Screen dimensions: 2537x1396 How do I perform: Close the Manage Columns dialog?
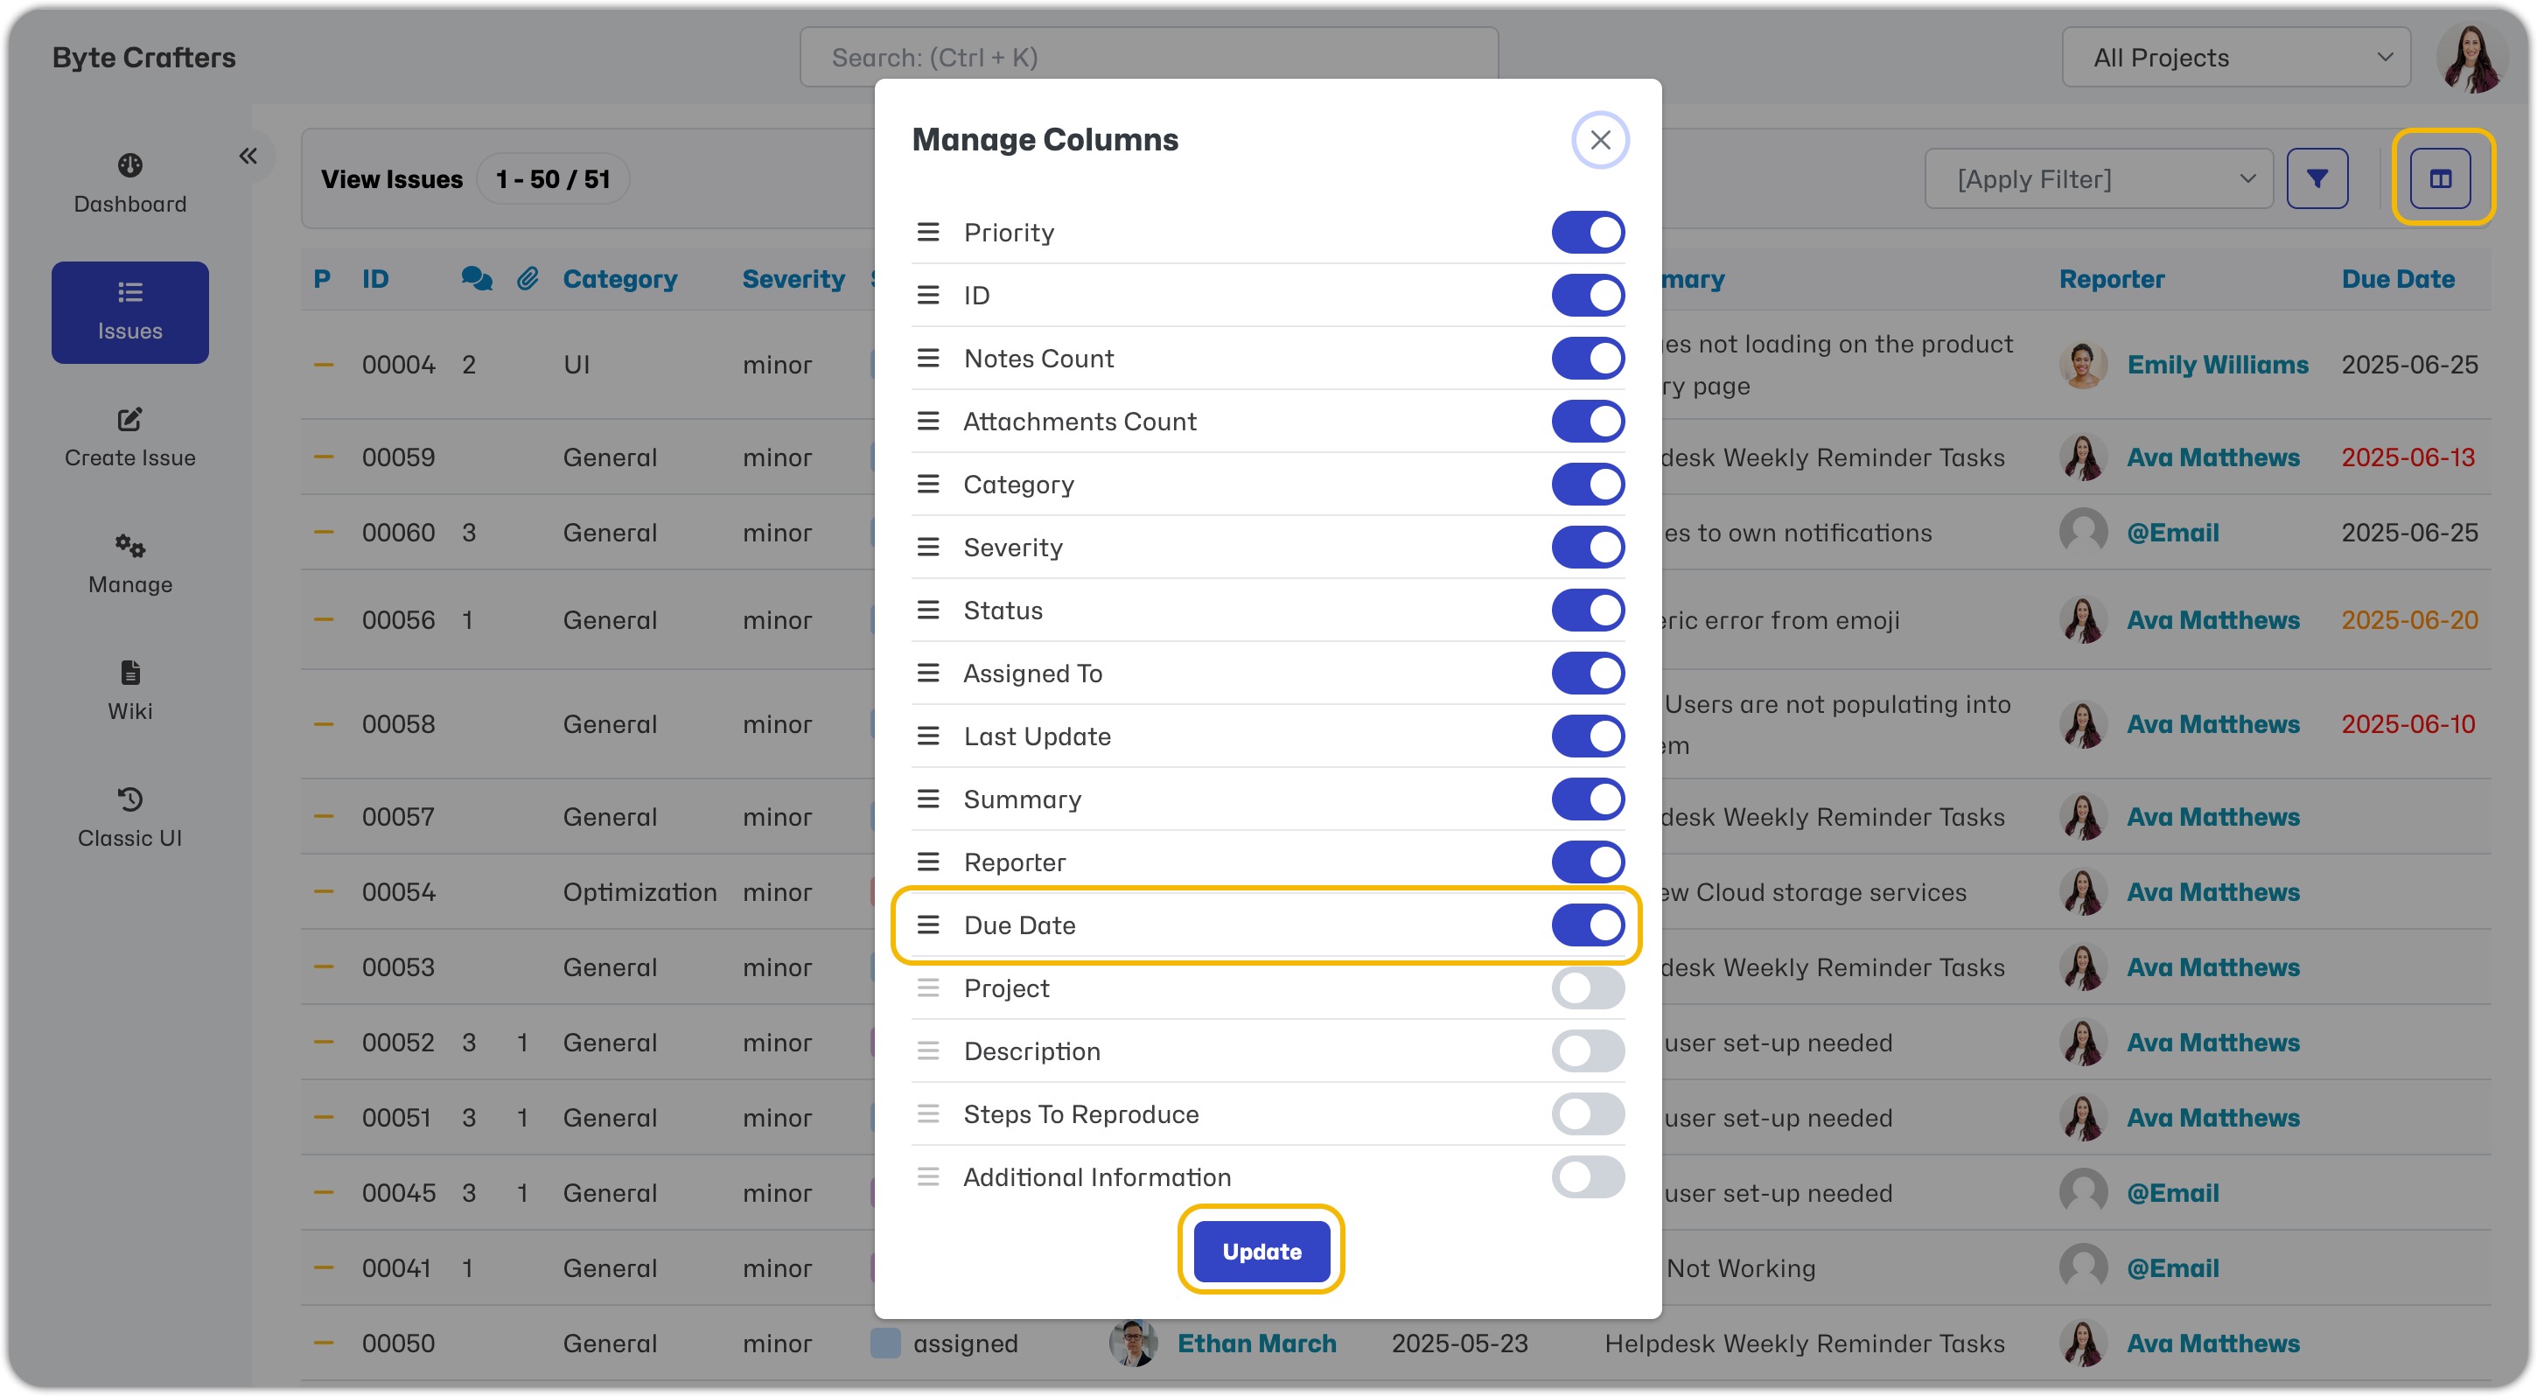pos(1599,140)
